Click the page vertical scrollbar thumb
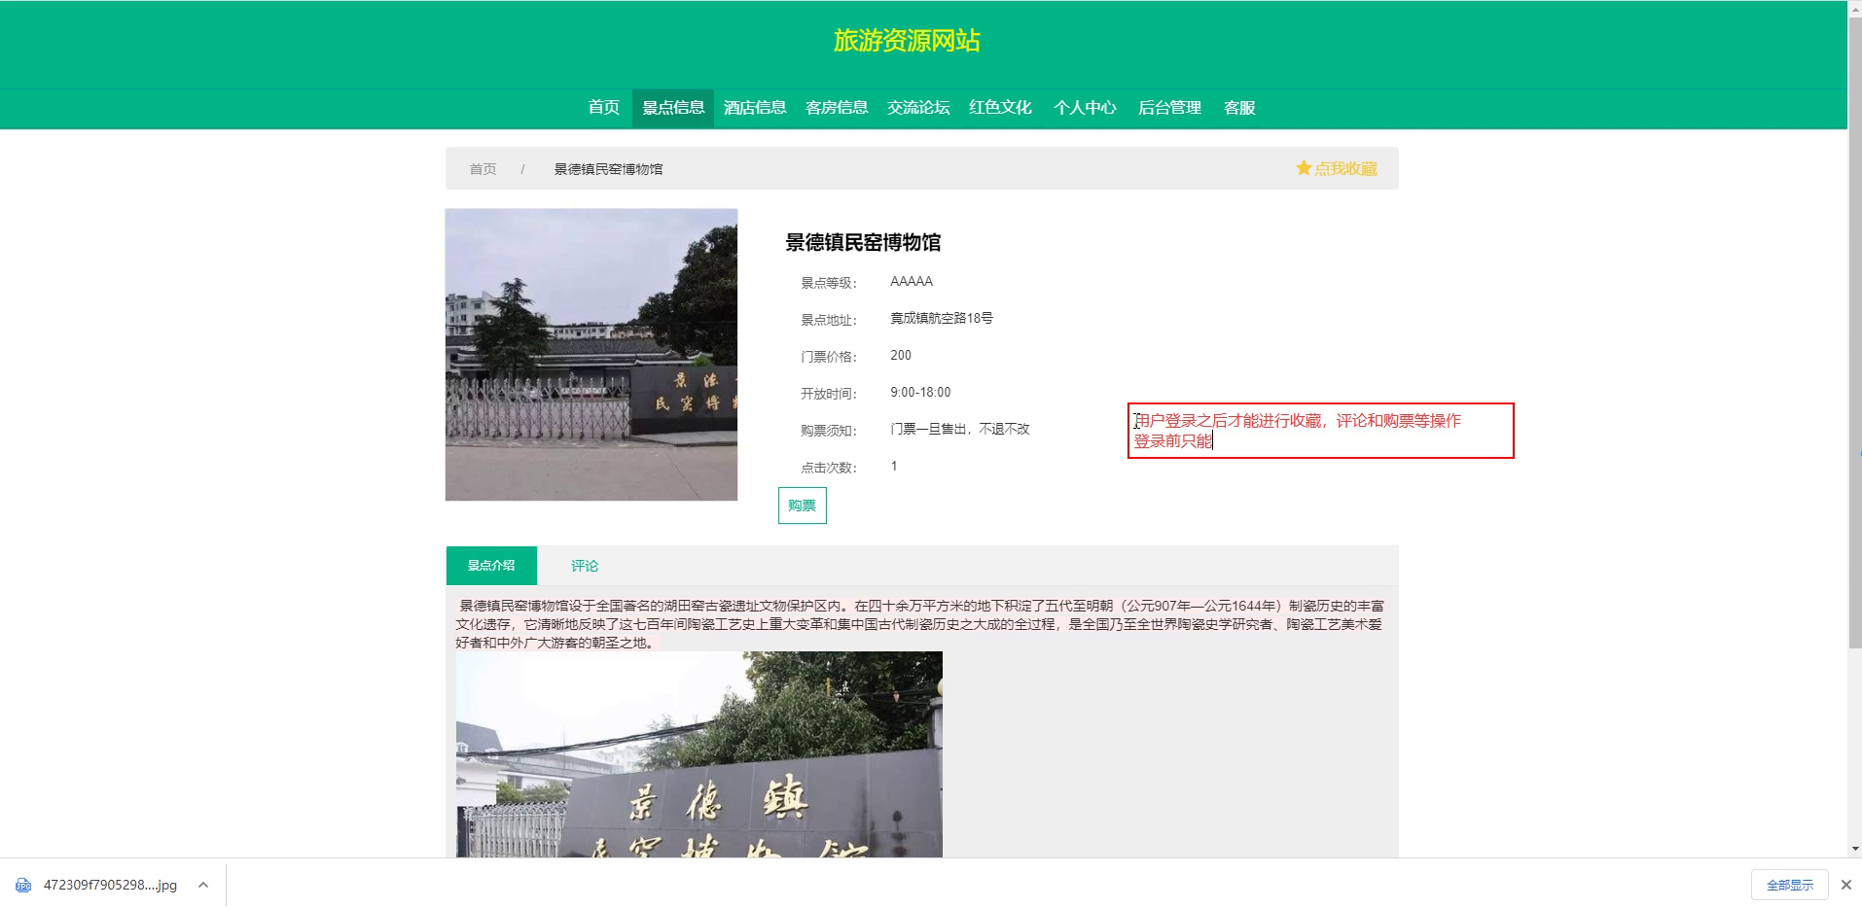The image size is (1862, 908). pos(1854,331)
